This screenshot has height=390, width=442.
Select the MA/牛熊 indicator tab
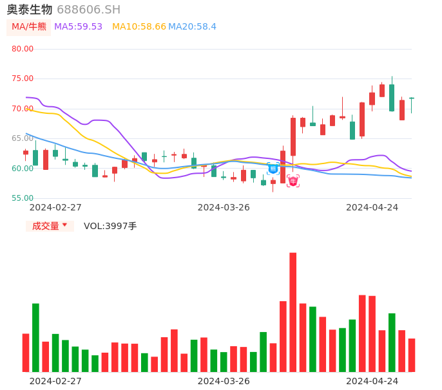click(x=29, y=27)
